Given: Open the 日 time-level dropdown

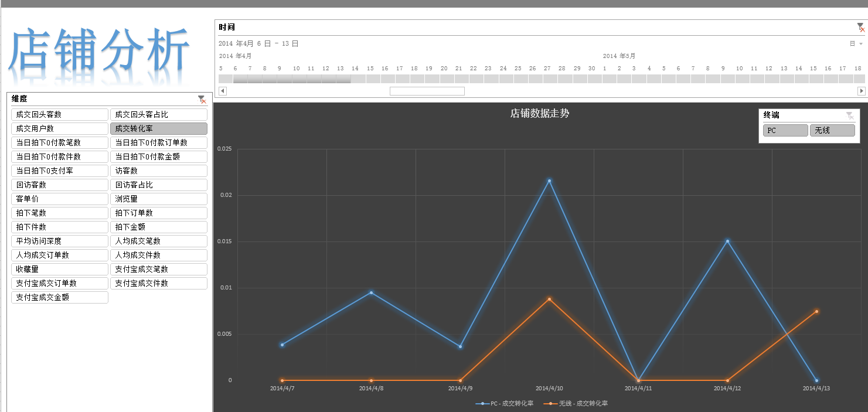Looking at the screenshot, I should click(856, 44).
